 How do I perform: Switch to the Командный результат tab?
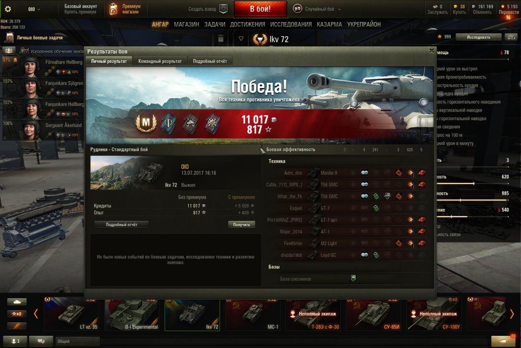coord(160,61)
